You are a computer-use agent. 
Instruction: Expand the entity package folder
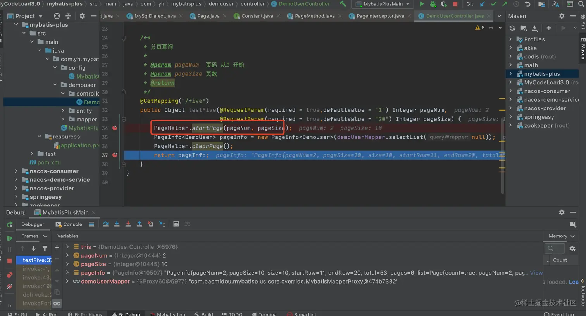[63, 111]
